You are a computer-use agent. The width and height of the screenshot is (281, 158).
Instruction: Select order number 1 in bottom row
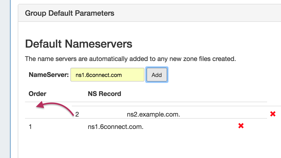(30, 127)
